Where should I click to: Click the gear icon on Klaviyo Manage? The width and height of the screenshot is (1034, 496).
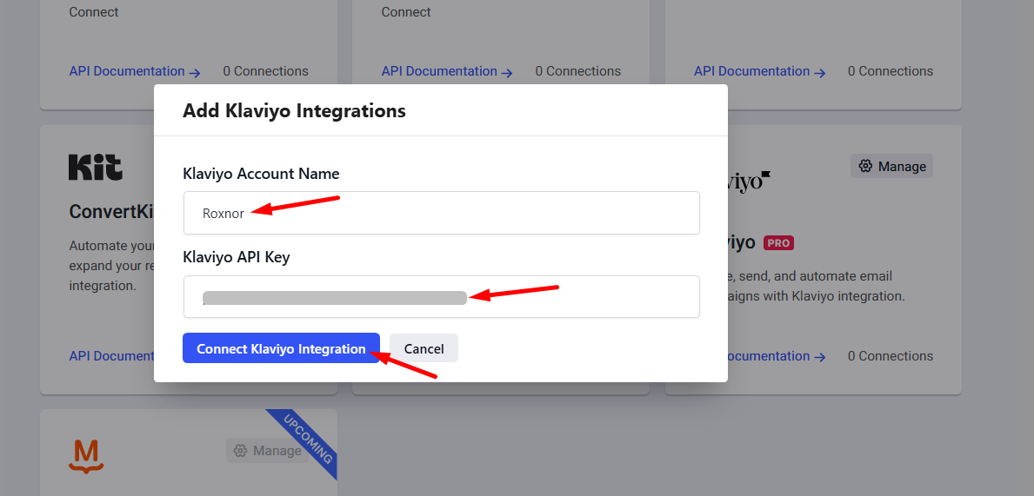tap(866, 166)
